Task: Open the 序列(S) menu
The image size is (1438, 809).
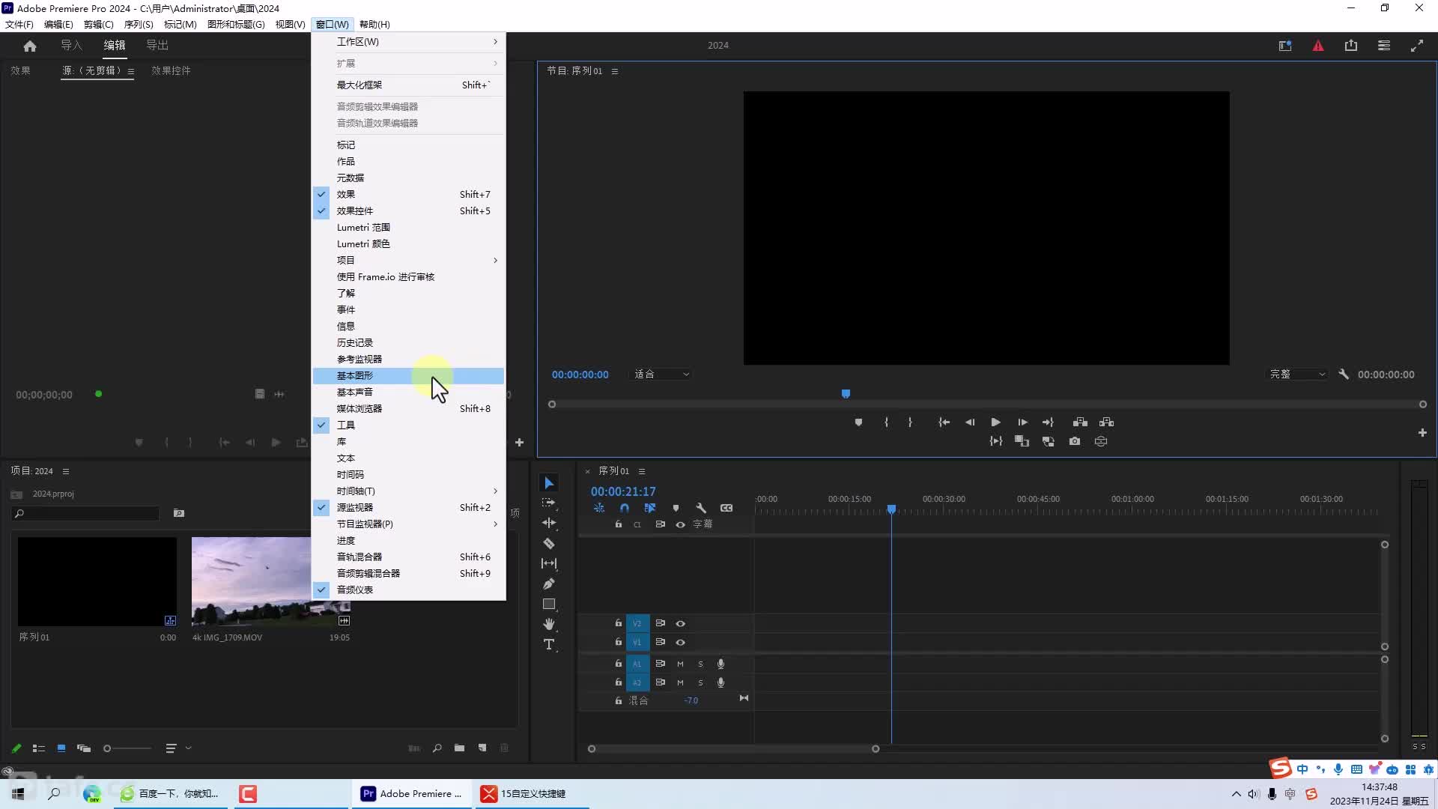Action: click(x=139, y=25)
